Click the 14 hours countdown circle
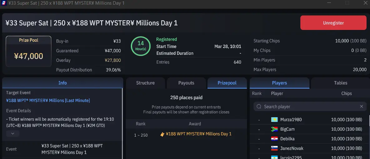The height and width of the screenshot is (159, 370). 141,46
